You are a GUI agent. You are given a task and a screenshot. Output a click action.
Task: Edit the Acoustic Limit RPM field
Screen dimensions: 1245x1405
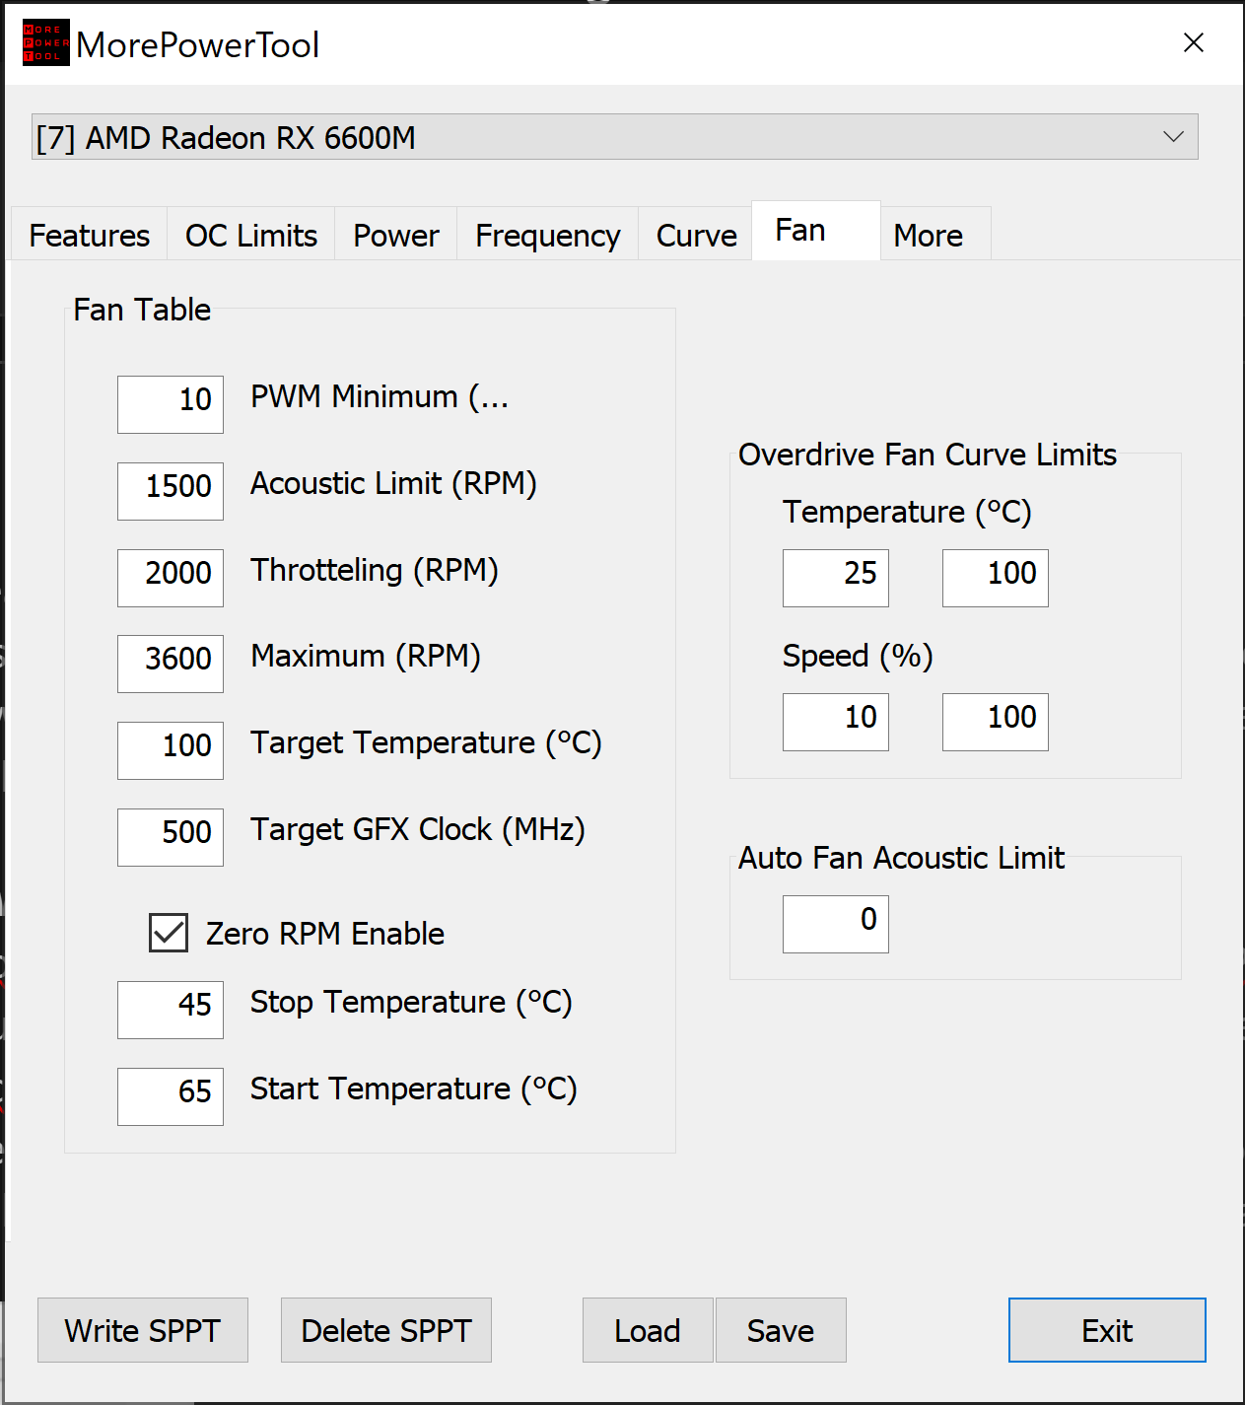click(171, 491)
